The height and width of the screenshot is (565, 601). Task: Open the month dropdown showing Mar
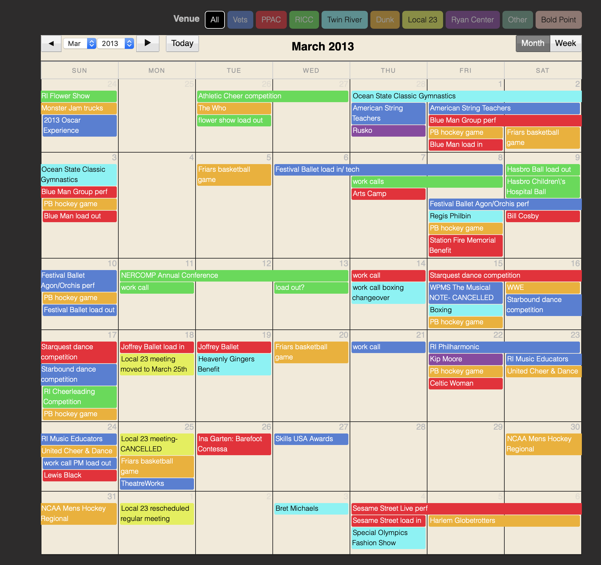(79, 43)
